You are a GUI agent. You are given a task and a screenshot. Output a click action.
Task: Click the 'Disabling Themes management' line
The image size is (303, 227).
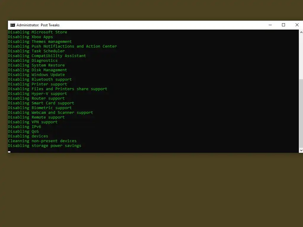[x=40, y=41]
